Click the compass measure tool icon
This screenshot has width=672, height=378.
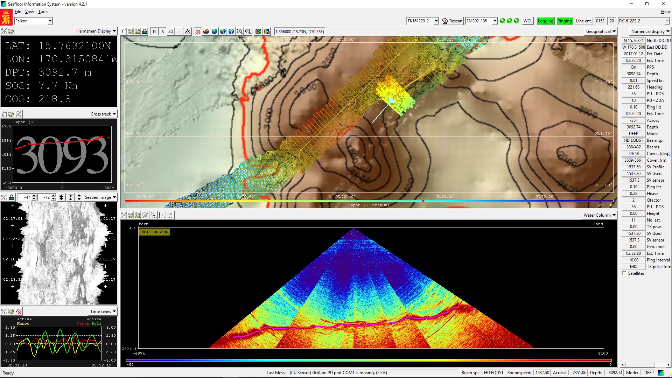coord(188,31)
